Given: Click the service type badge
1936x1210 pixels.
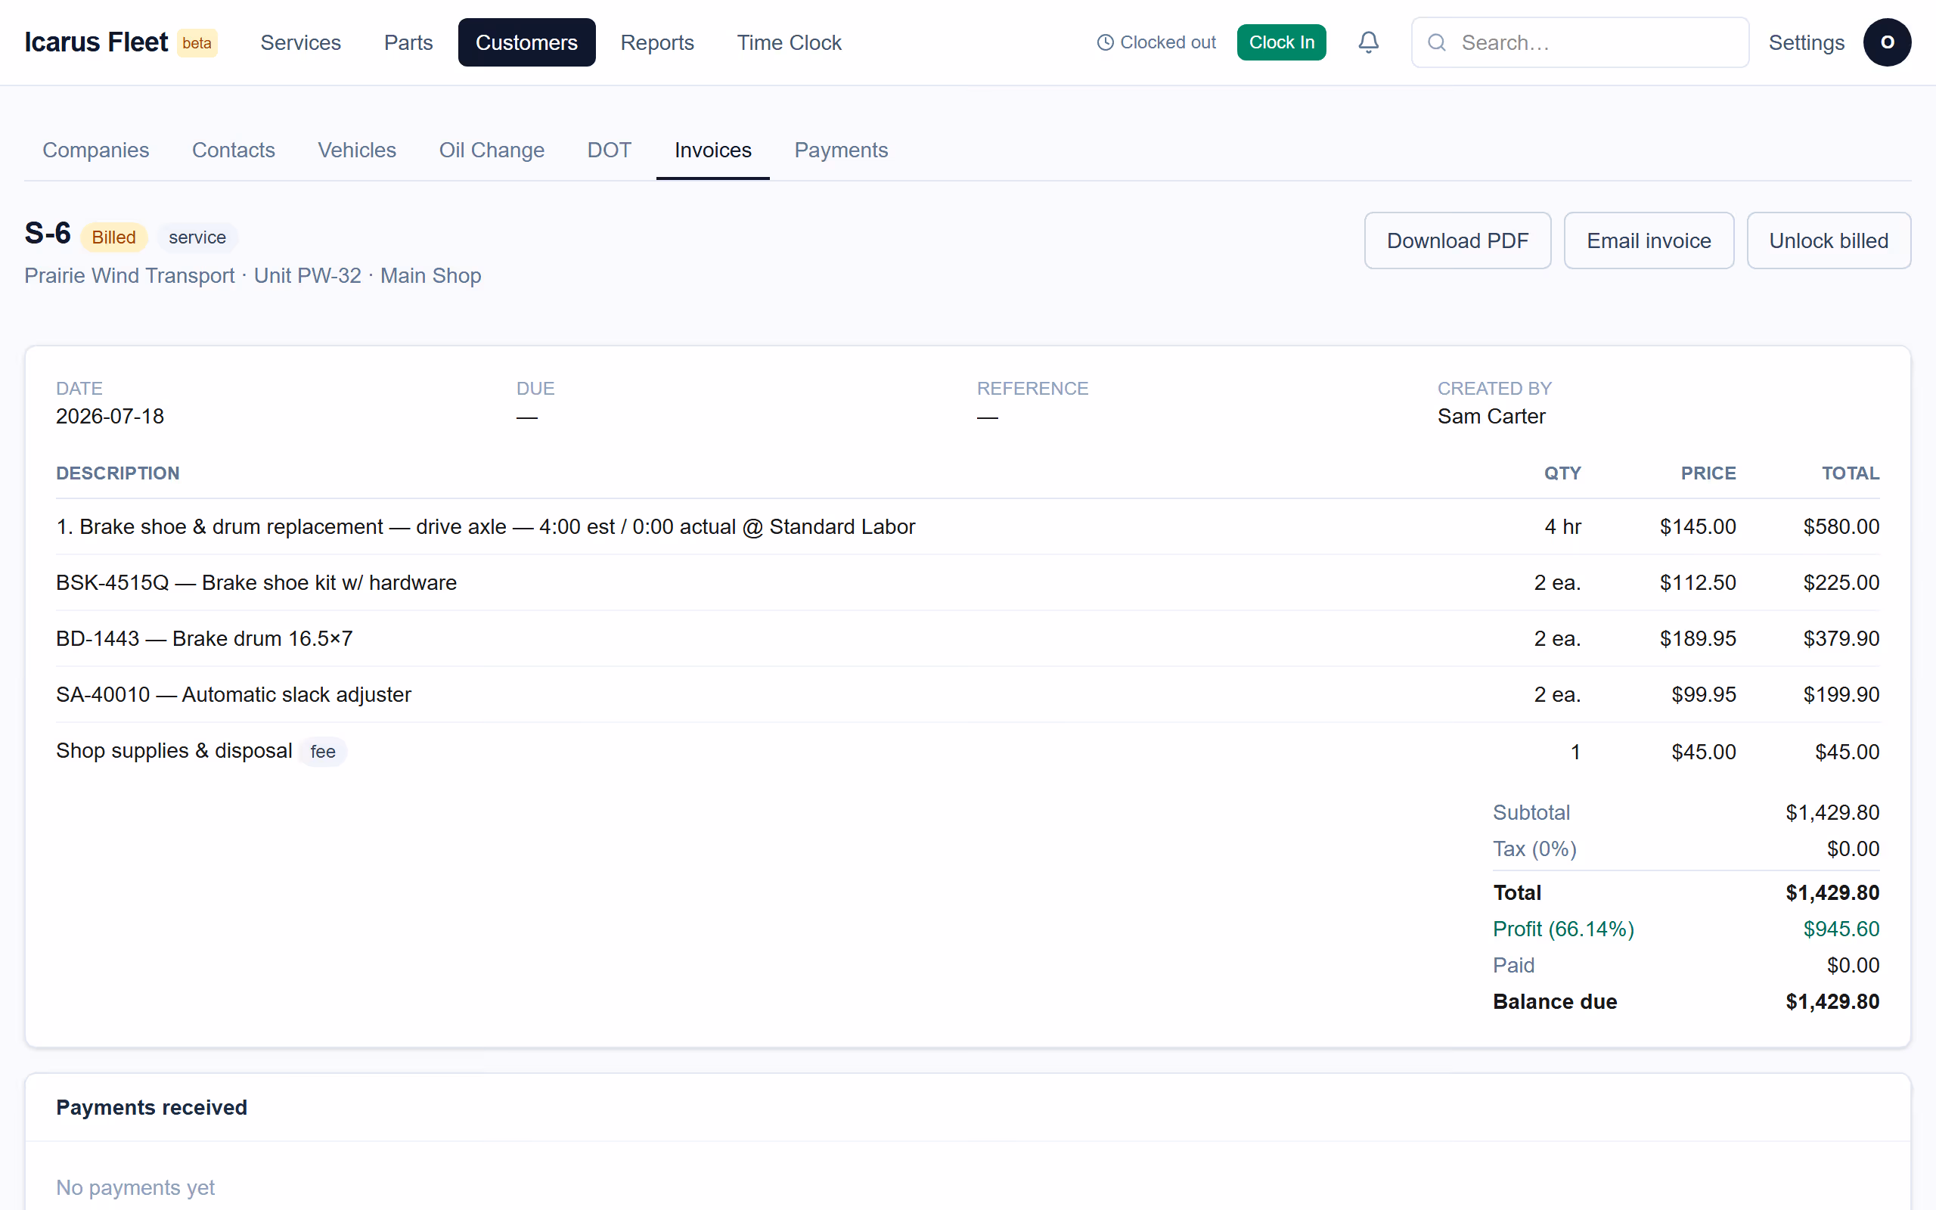Looking at the screenshot, I should pos(197,237).
